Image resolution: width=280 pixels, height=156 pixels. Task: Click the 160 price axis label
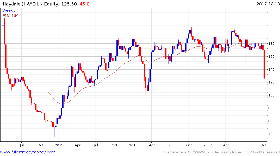271,56
